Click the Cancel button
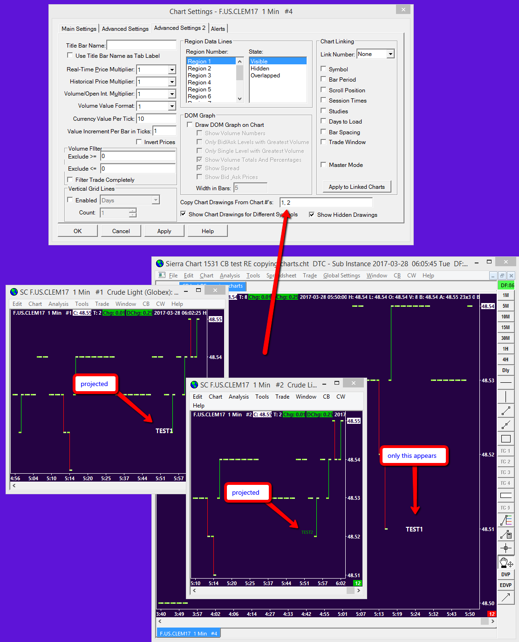The height and width of the screenshot is (642, 519). click(x=121, y=231)
